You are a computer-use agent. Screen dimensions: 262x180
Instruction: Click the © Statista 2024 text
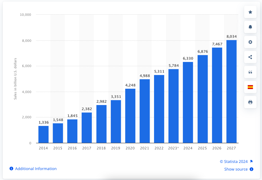pos(234,161)
